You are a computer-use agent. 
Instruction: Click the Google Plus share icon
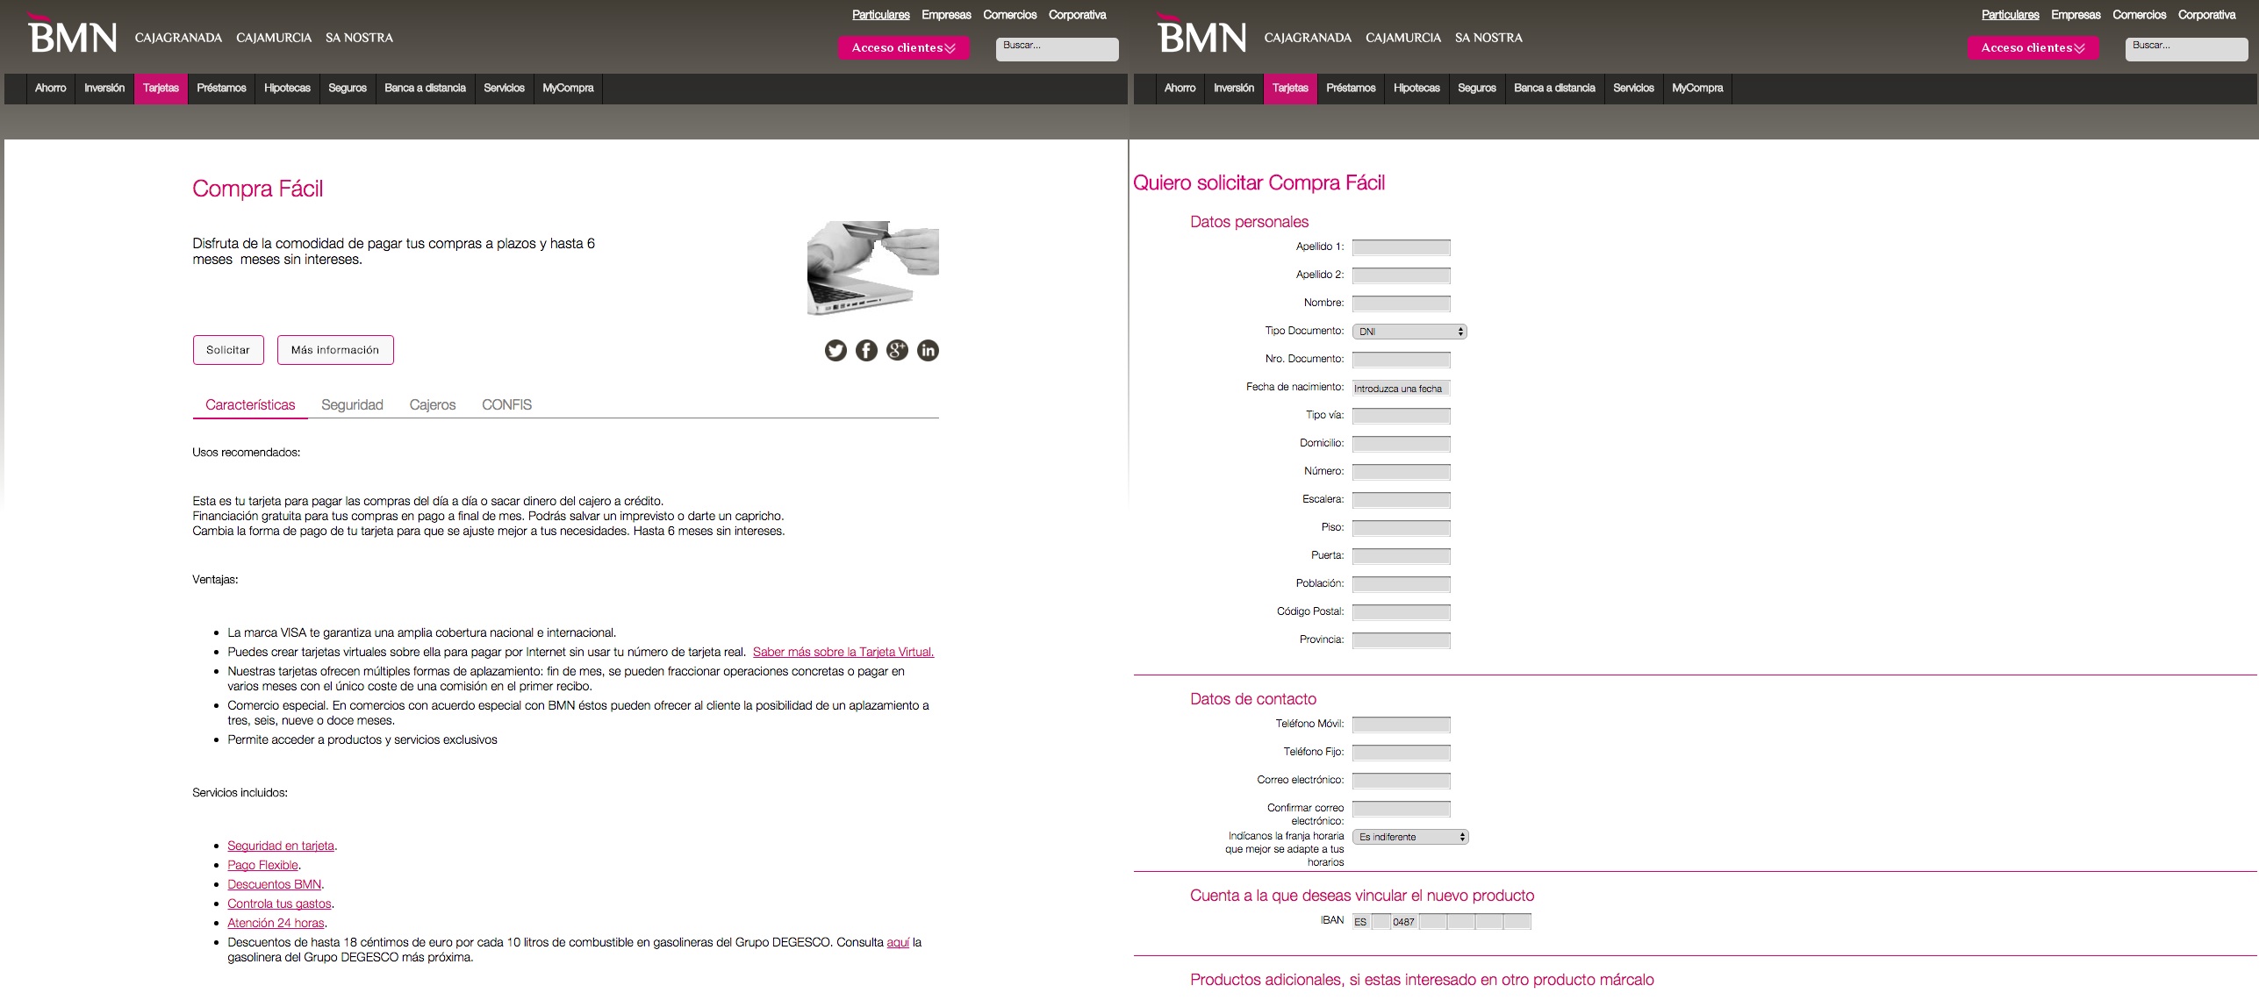(897, 350)
